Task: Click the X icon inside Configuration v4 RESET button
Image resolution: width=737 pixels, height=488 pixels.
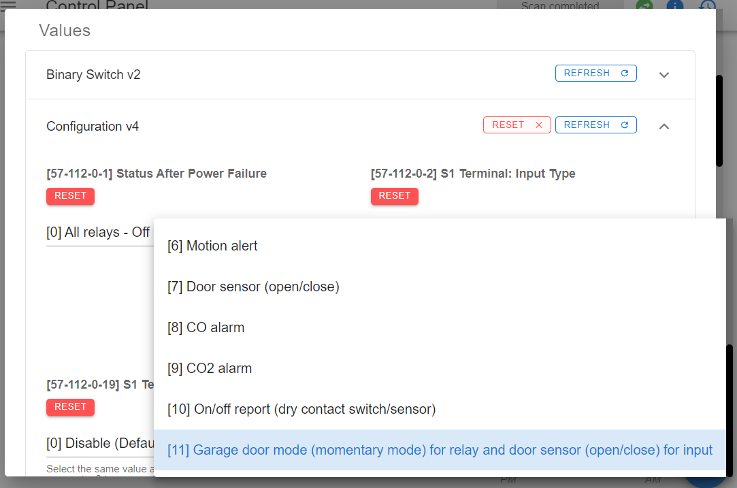Action: [538, 125]
